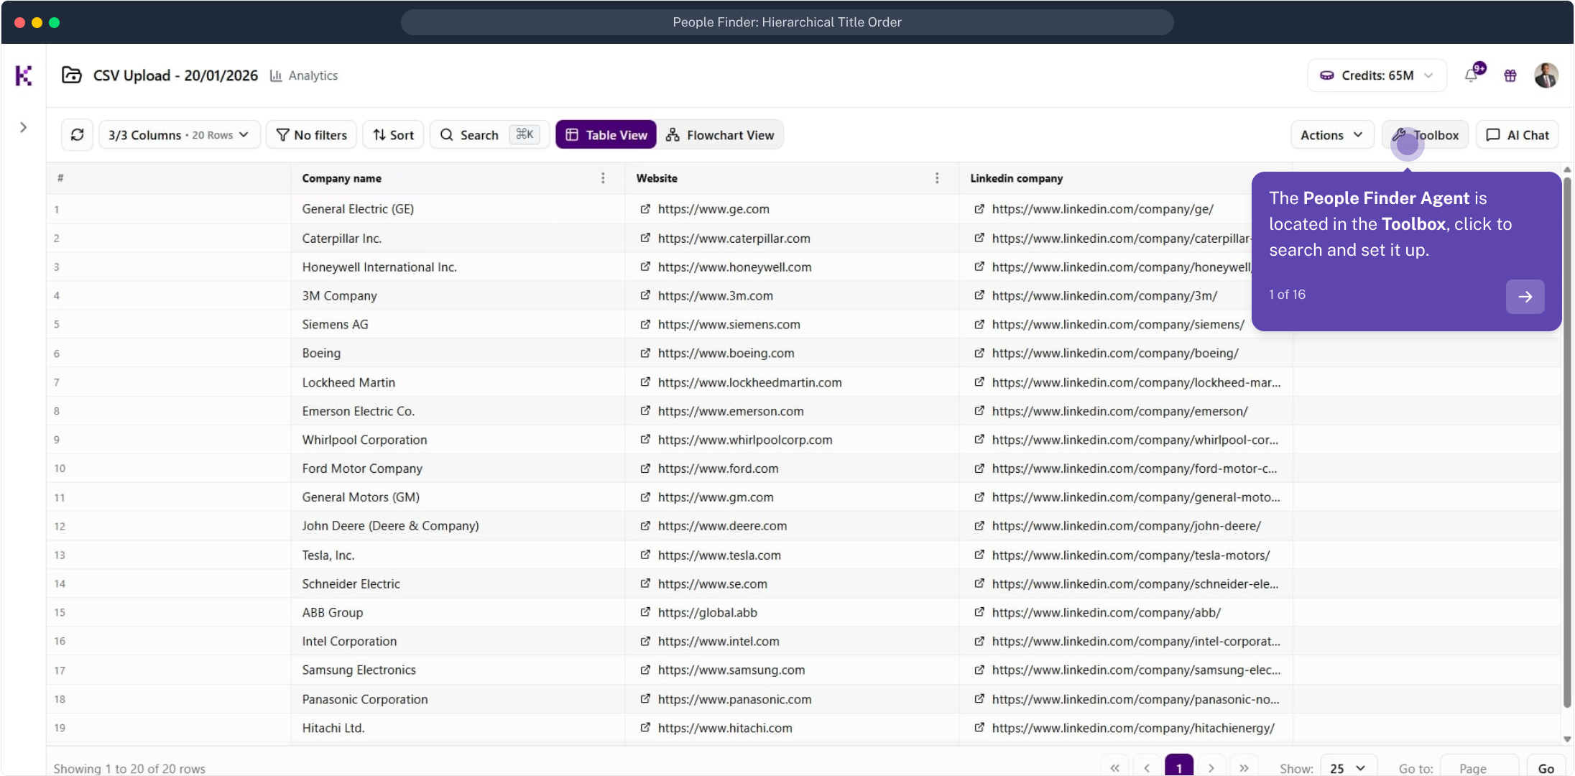Click the Go button

1546,767
